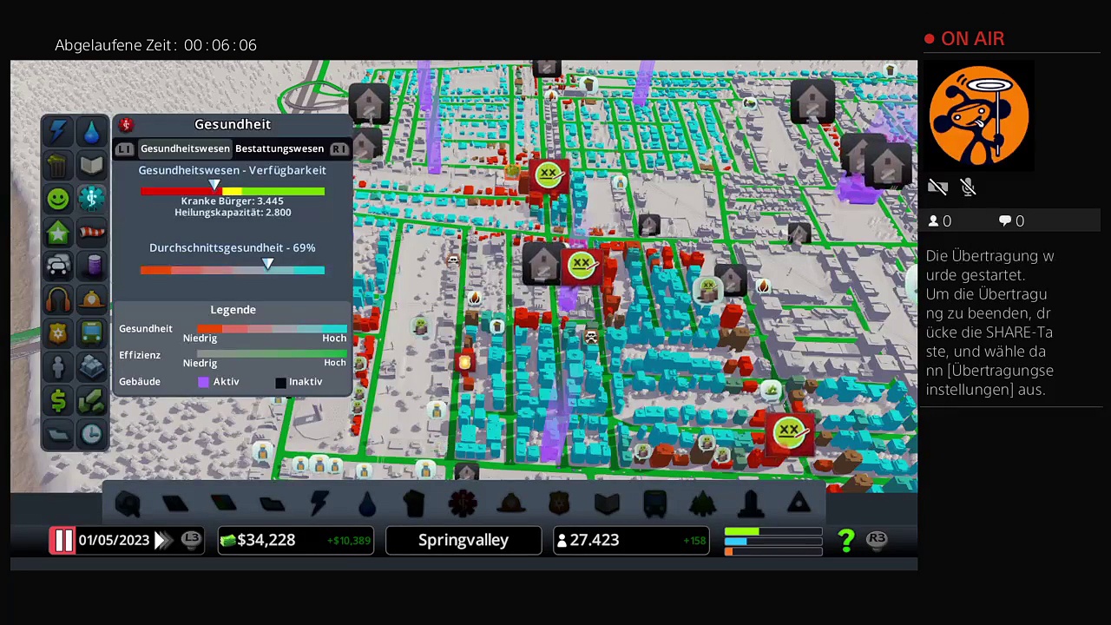Open the Traffic cars info view
This screenshot has height=625, width=1111.
tap(58, 266)
